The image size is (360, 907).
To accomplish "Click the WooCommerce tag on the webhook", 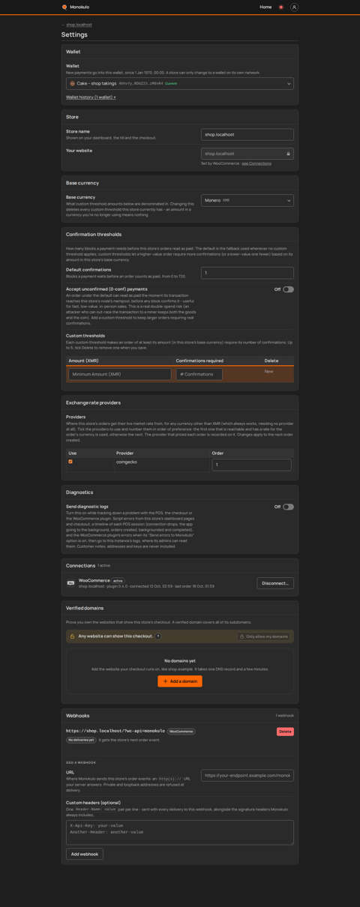I will [181, 731].
